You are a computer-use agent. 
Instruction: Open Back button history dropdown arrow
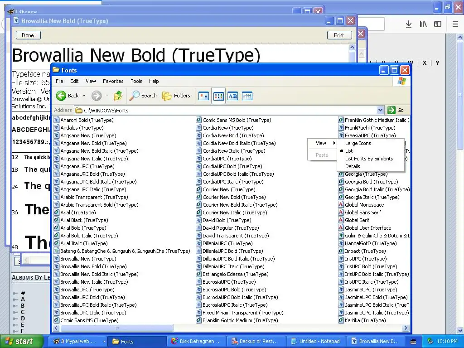point(84,96)
